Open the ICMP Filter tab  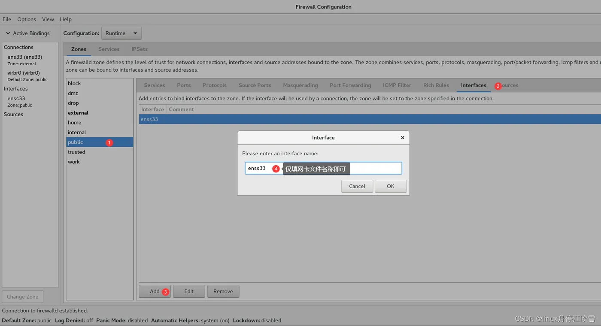pyautogui.click(x=397, y=85)
